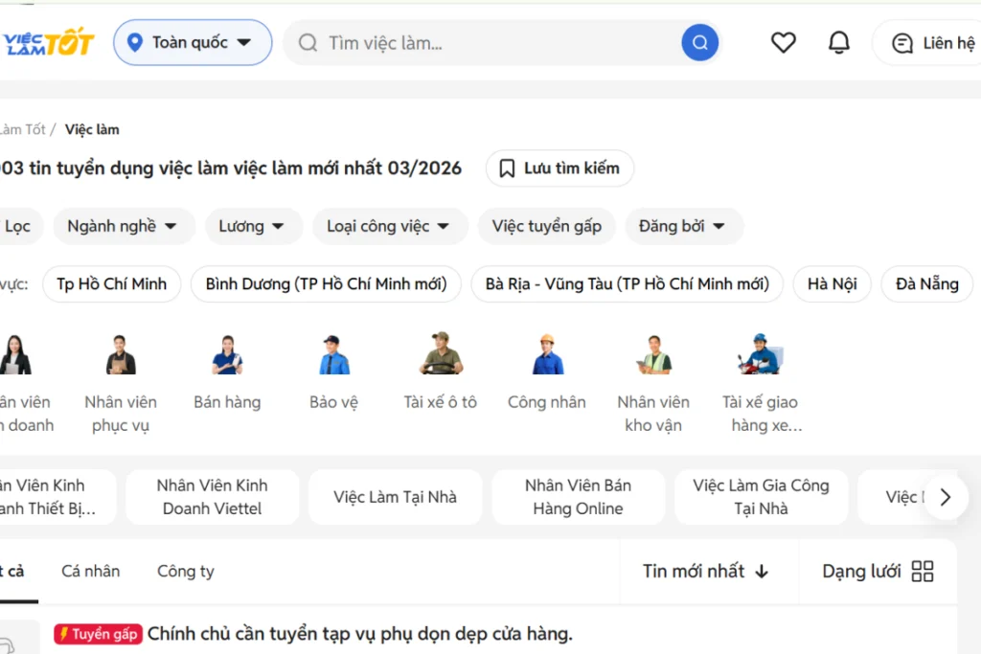Viewport: 981px width, 654px height.
Task: Select Nhân Viên Kinh Doanh Viettel suggestion
Action: click(212, 497)
